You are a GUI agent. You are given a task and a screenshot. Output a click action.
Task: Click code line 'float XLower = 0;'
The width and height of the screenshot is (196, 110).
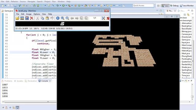click(x=43, y=52)
